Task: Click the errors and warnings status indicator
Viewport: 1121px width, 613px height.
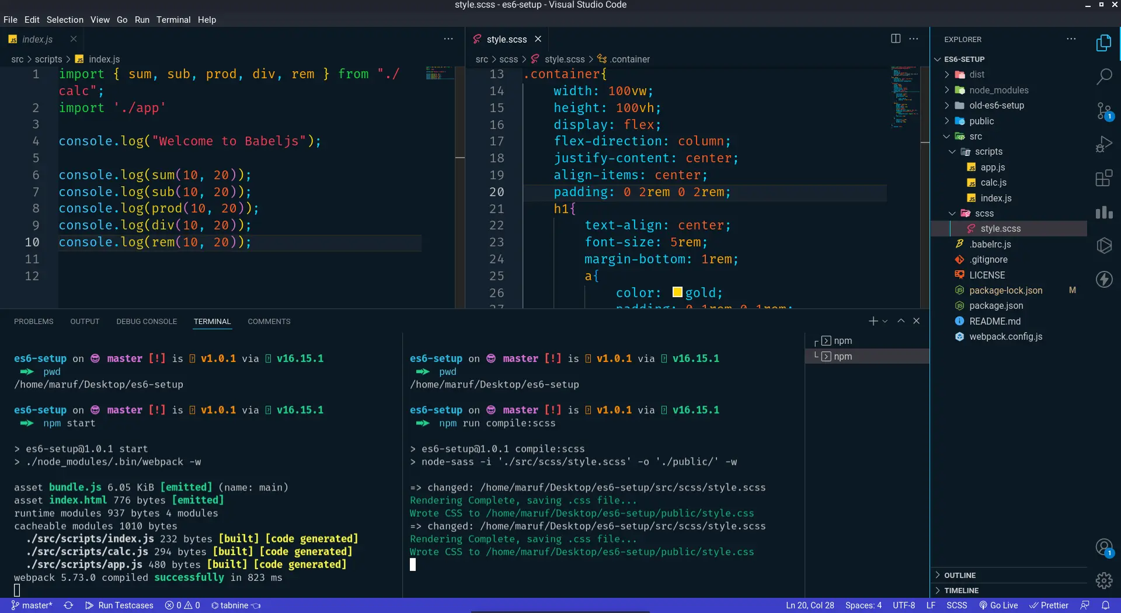Action: click(x=182, y=605)
